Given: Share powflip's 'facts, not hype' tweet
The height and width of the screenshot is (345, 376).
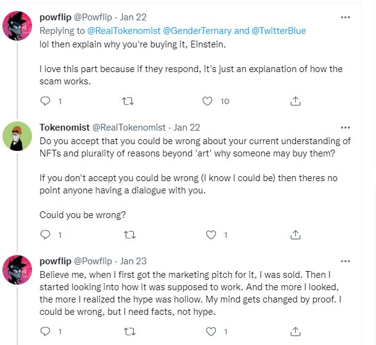Looking at the screenshot, I should [x=295, y=331].
